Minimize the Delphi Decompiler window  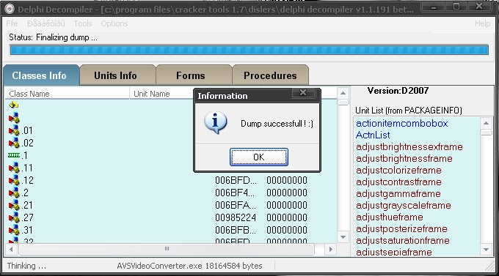[434, 6]
